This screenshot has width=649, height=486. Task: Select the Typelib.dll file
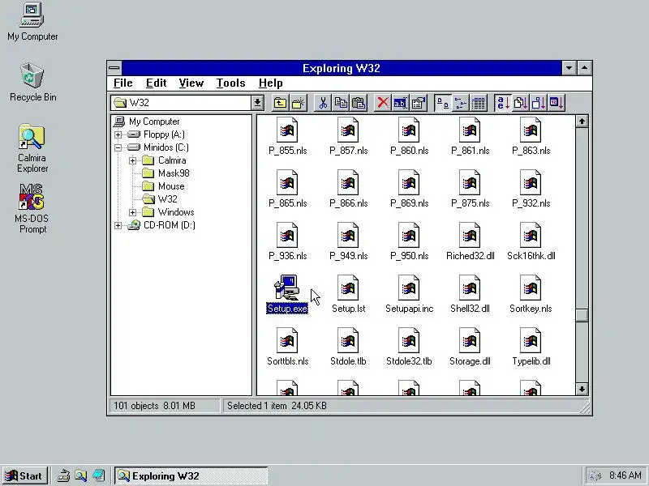[x=531, y=347]
